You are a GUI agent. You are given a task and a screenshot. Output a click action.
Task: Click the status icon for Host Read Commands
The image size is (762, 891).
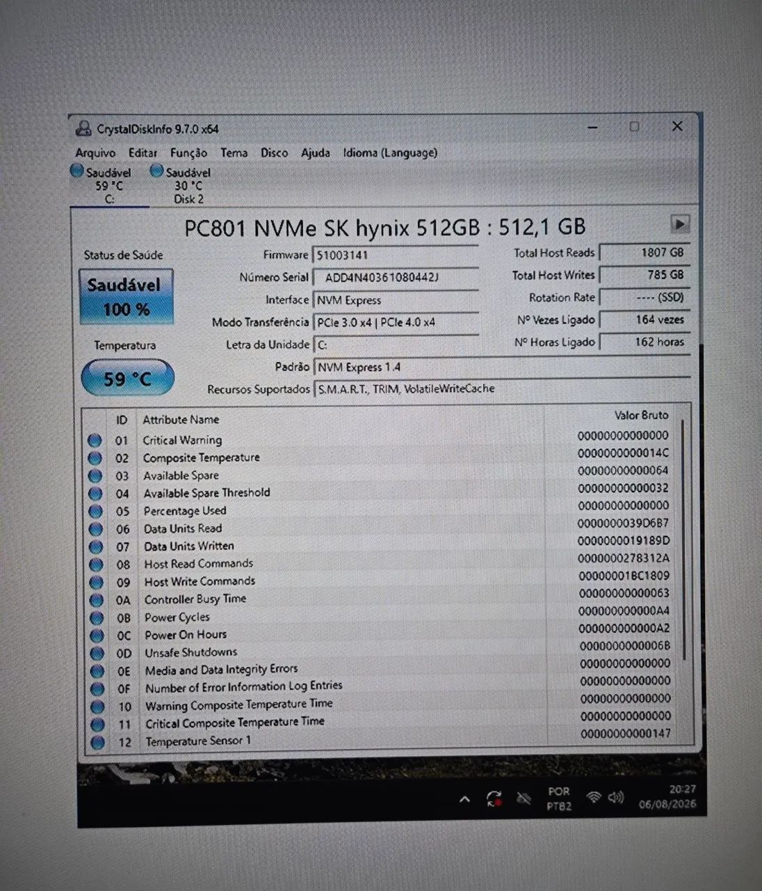click(96, 565)
